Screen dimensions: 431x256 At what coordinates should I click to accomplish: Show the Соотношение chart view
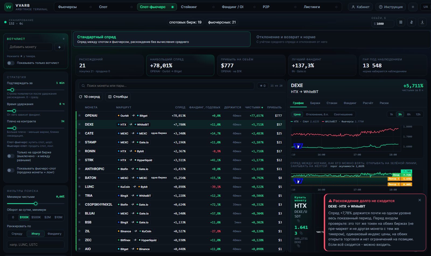tap(343, 115)
